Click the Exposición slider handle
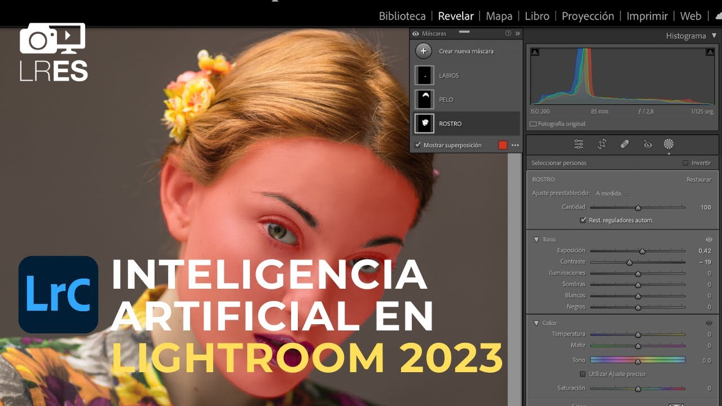Viewport: 722px width, 406px height. [642, 251]
